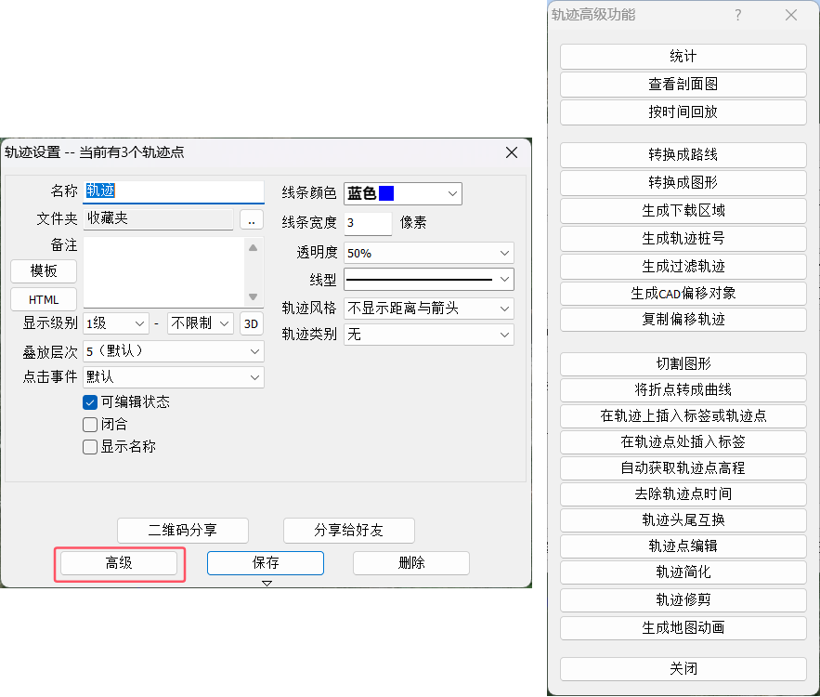
Task: Close the 轨迹高级功能 panel with X
Action: [x=791, y=15]
